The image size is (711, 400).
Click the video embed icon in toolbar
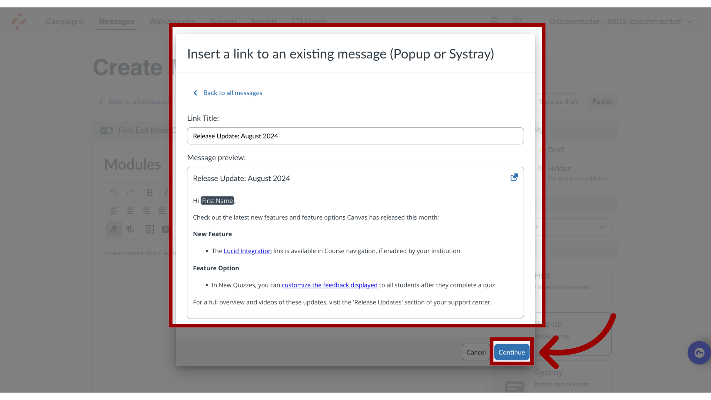point(166,229)
